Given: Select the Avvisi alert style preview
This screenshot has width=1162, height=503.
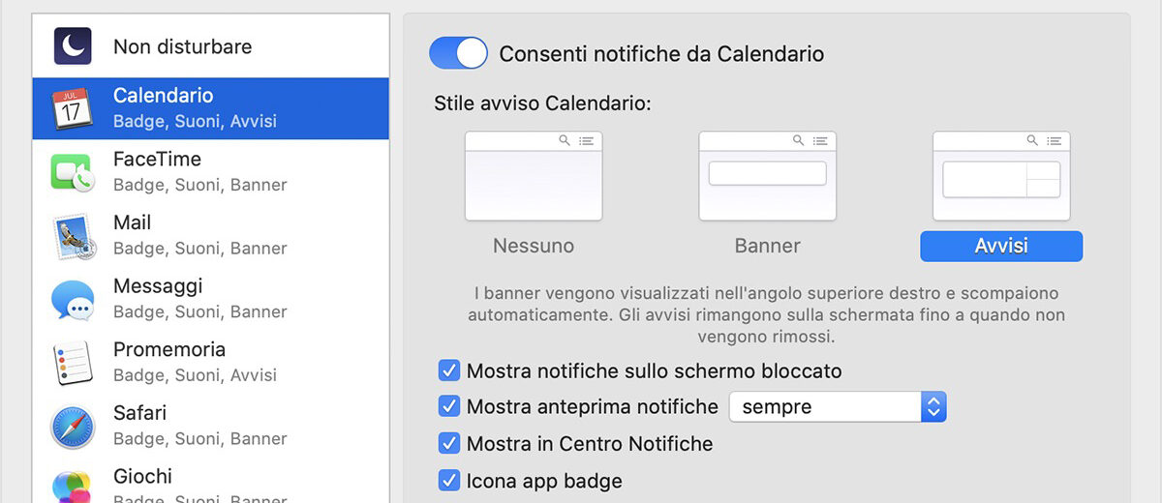Looking at the screenshot, I should 1001,176.
